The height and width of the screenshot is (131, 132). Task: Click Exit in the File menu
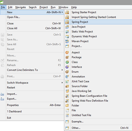pos(32,118)
